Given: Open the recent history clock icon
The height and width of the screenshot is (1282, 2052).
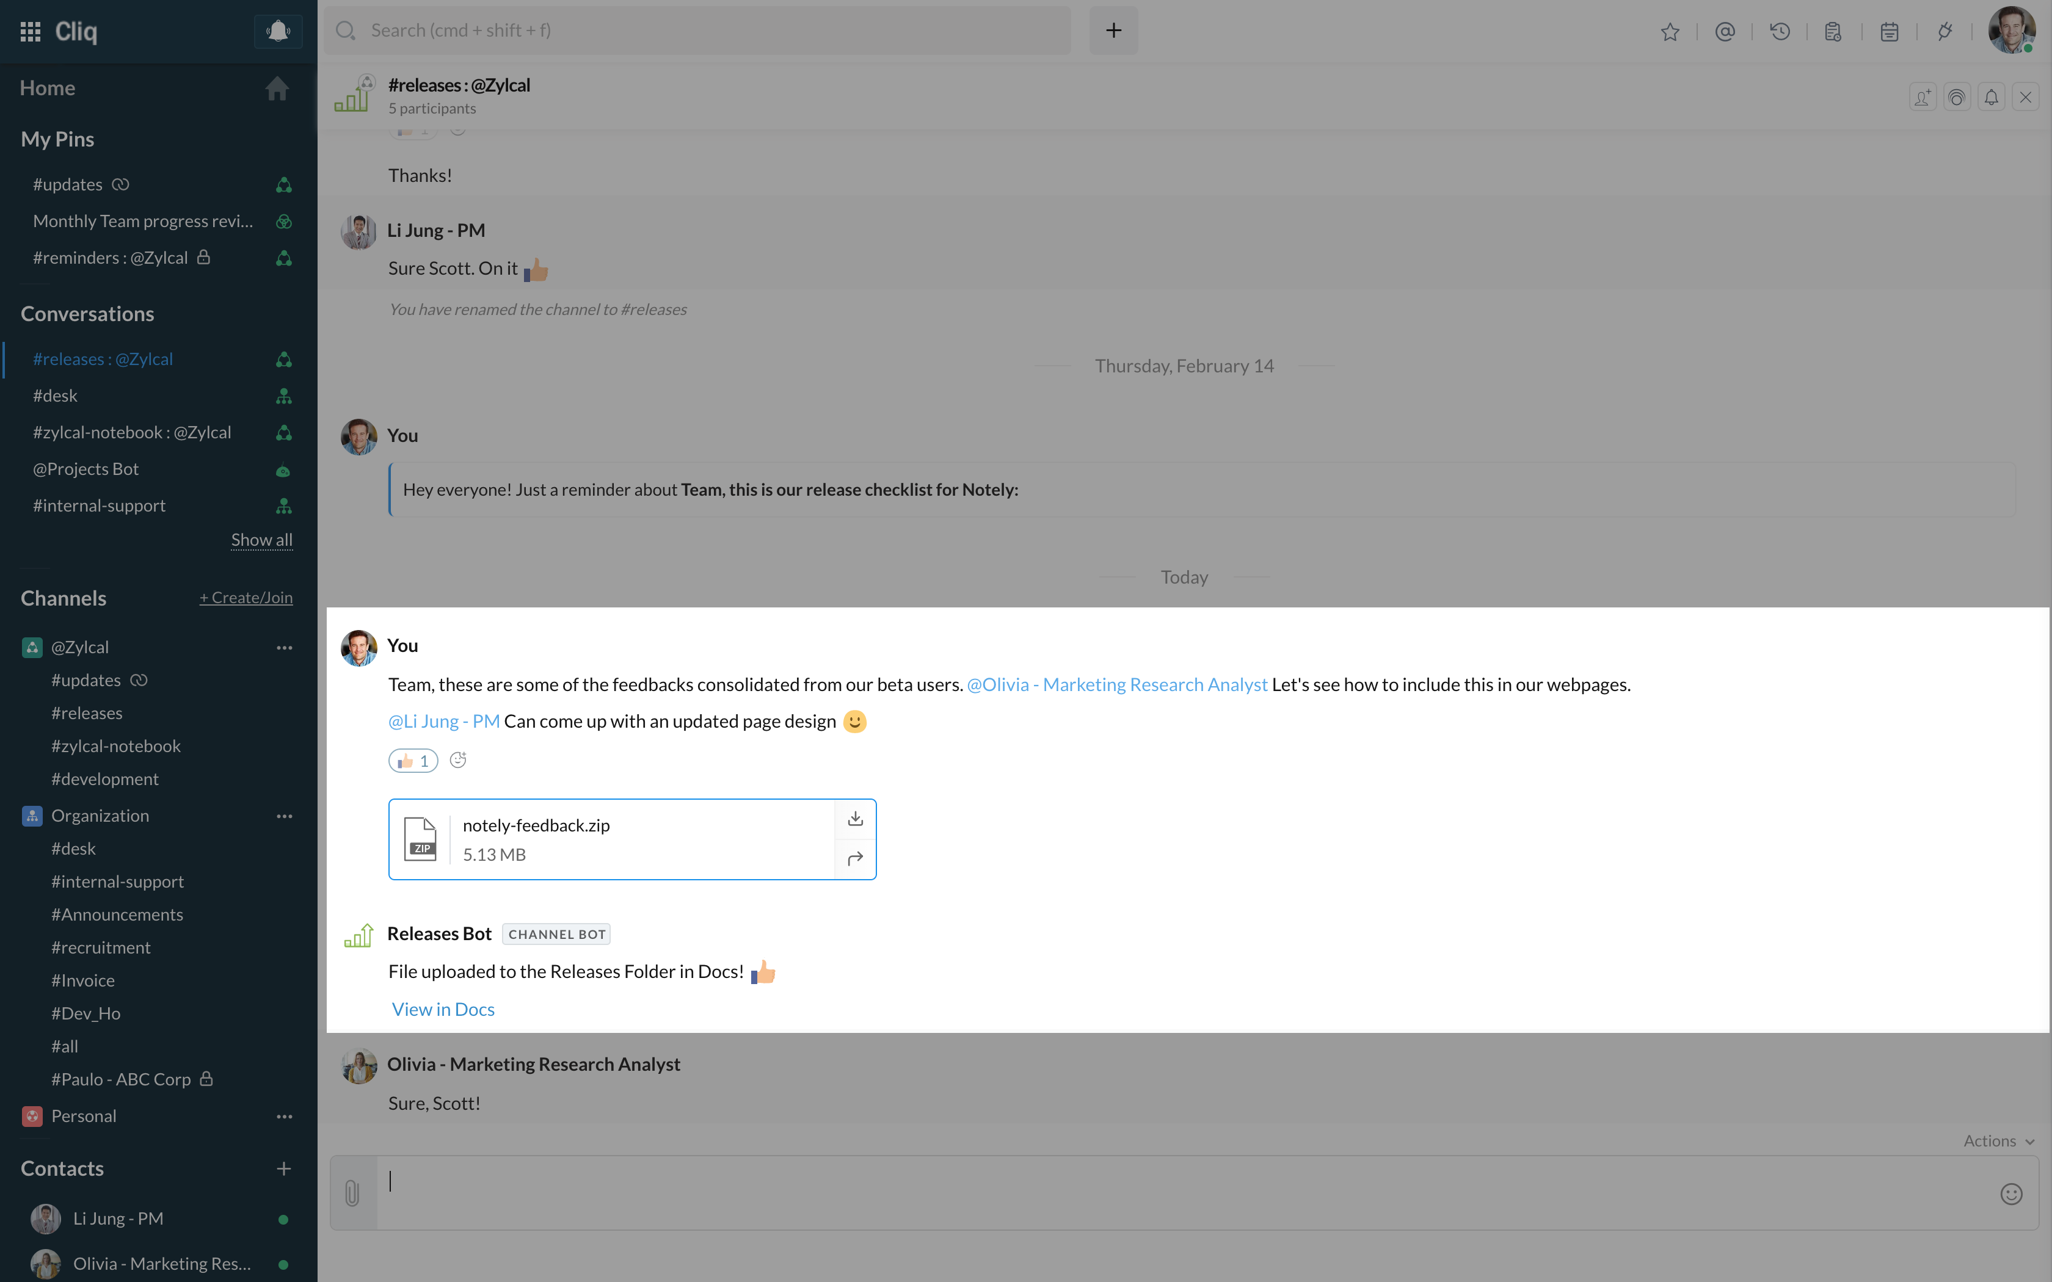Looking at the screenshot, I should click(1780, 31).
